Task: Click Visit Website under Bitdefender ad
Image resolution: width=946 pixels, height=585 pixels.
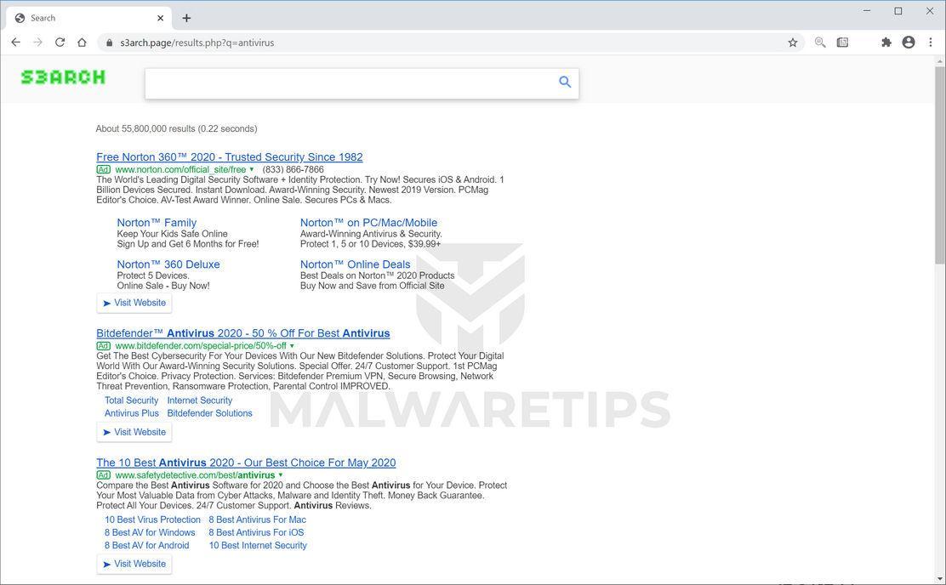Action: click(x=134, y=432)
